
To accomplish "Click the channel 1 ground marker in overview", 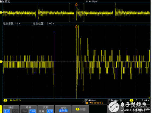I will point(1,13).
